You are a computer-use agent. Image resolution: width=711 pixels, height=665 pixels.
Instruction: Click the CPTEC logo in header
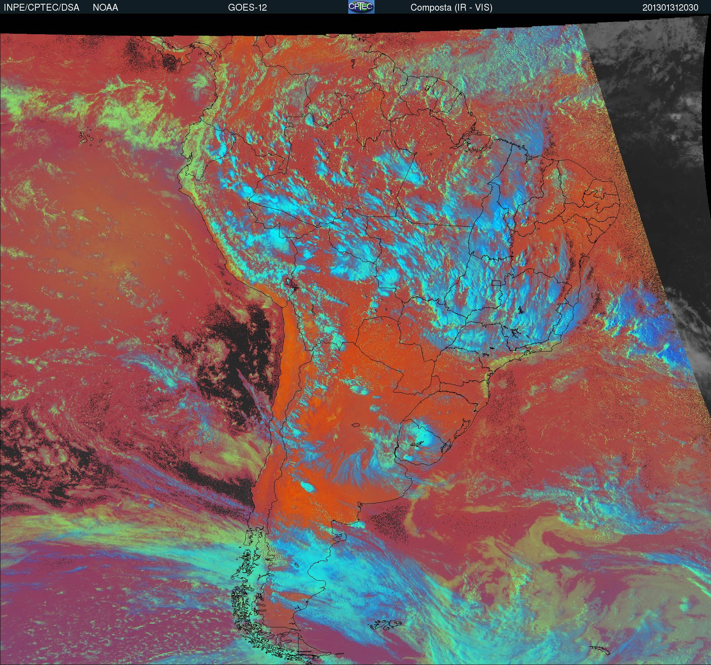[361, 7]
